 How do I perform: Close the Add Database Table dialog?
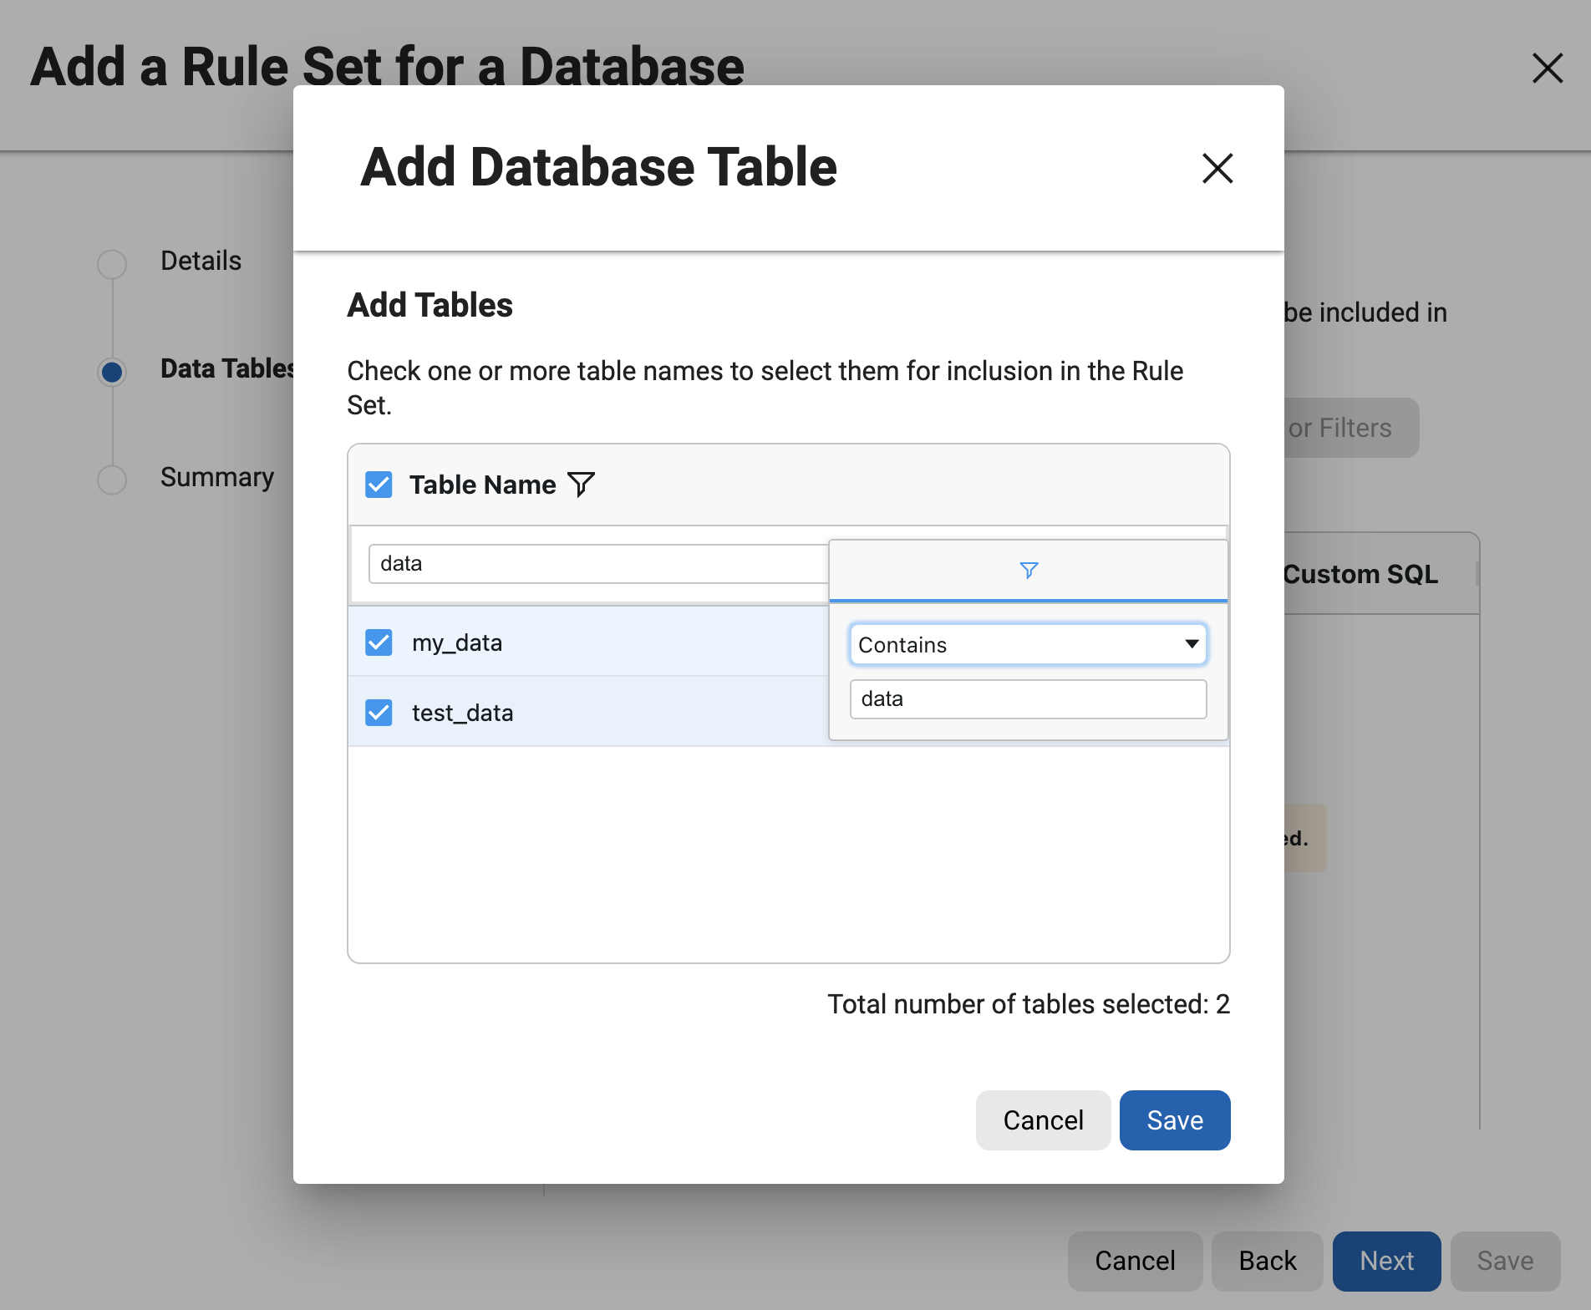[x=1217, y=169]
